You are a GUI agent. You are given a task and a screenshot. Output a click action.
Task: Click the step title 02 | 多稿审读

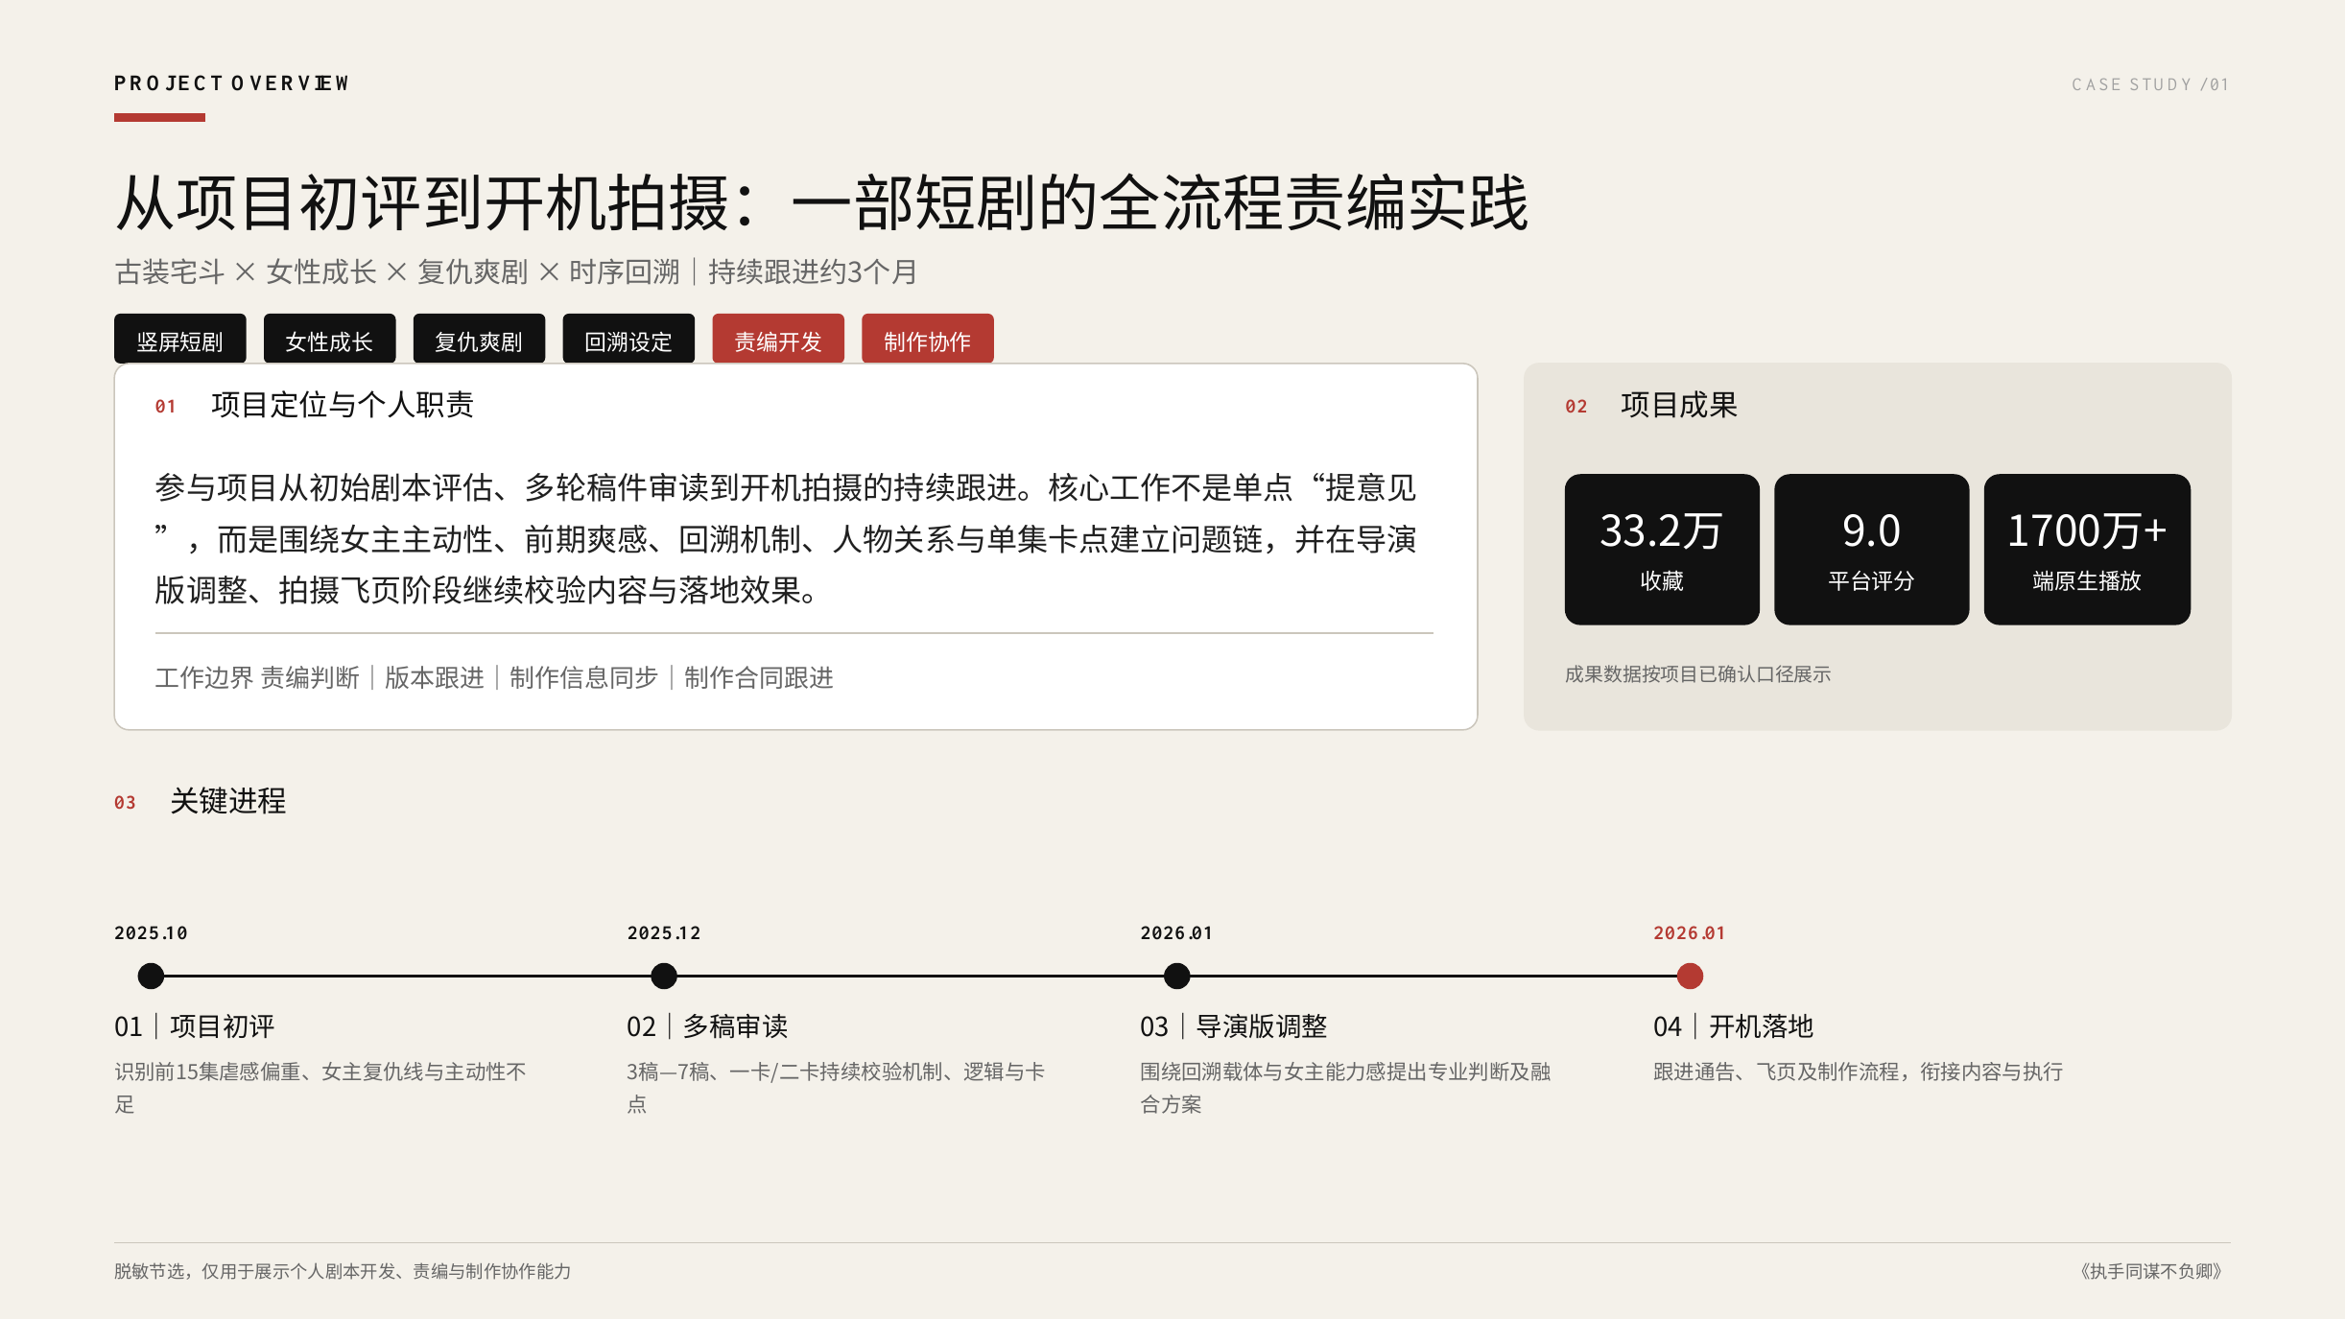(x=707, y=1026)
